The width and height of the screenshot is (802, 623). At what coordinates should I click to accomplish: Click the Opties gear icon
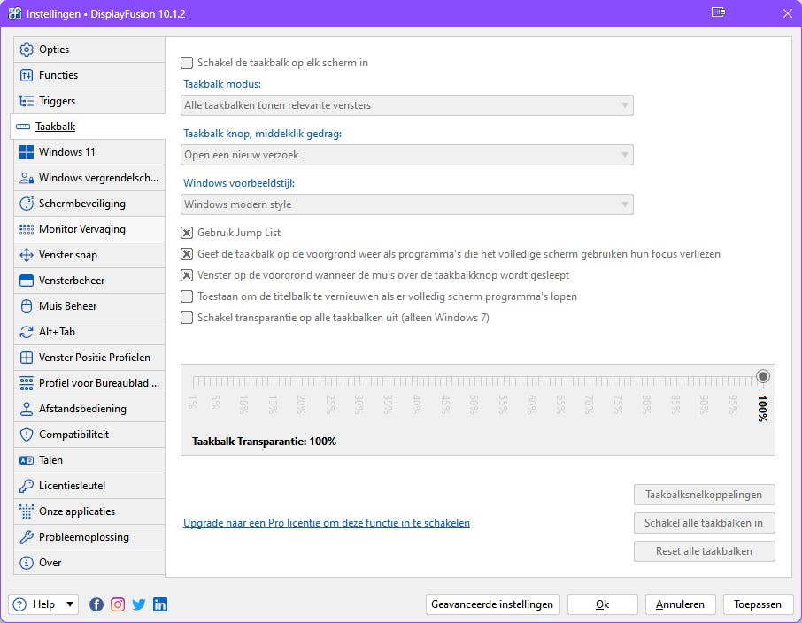[x=26, y=50]
